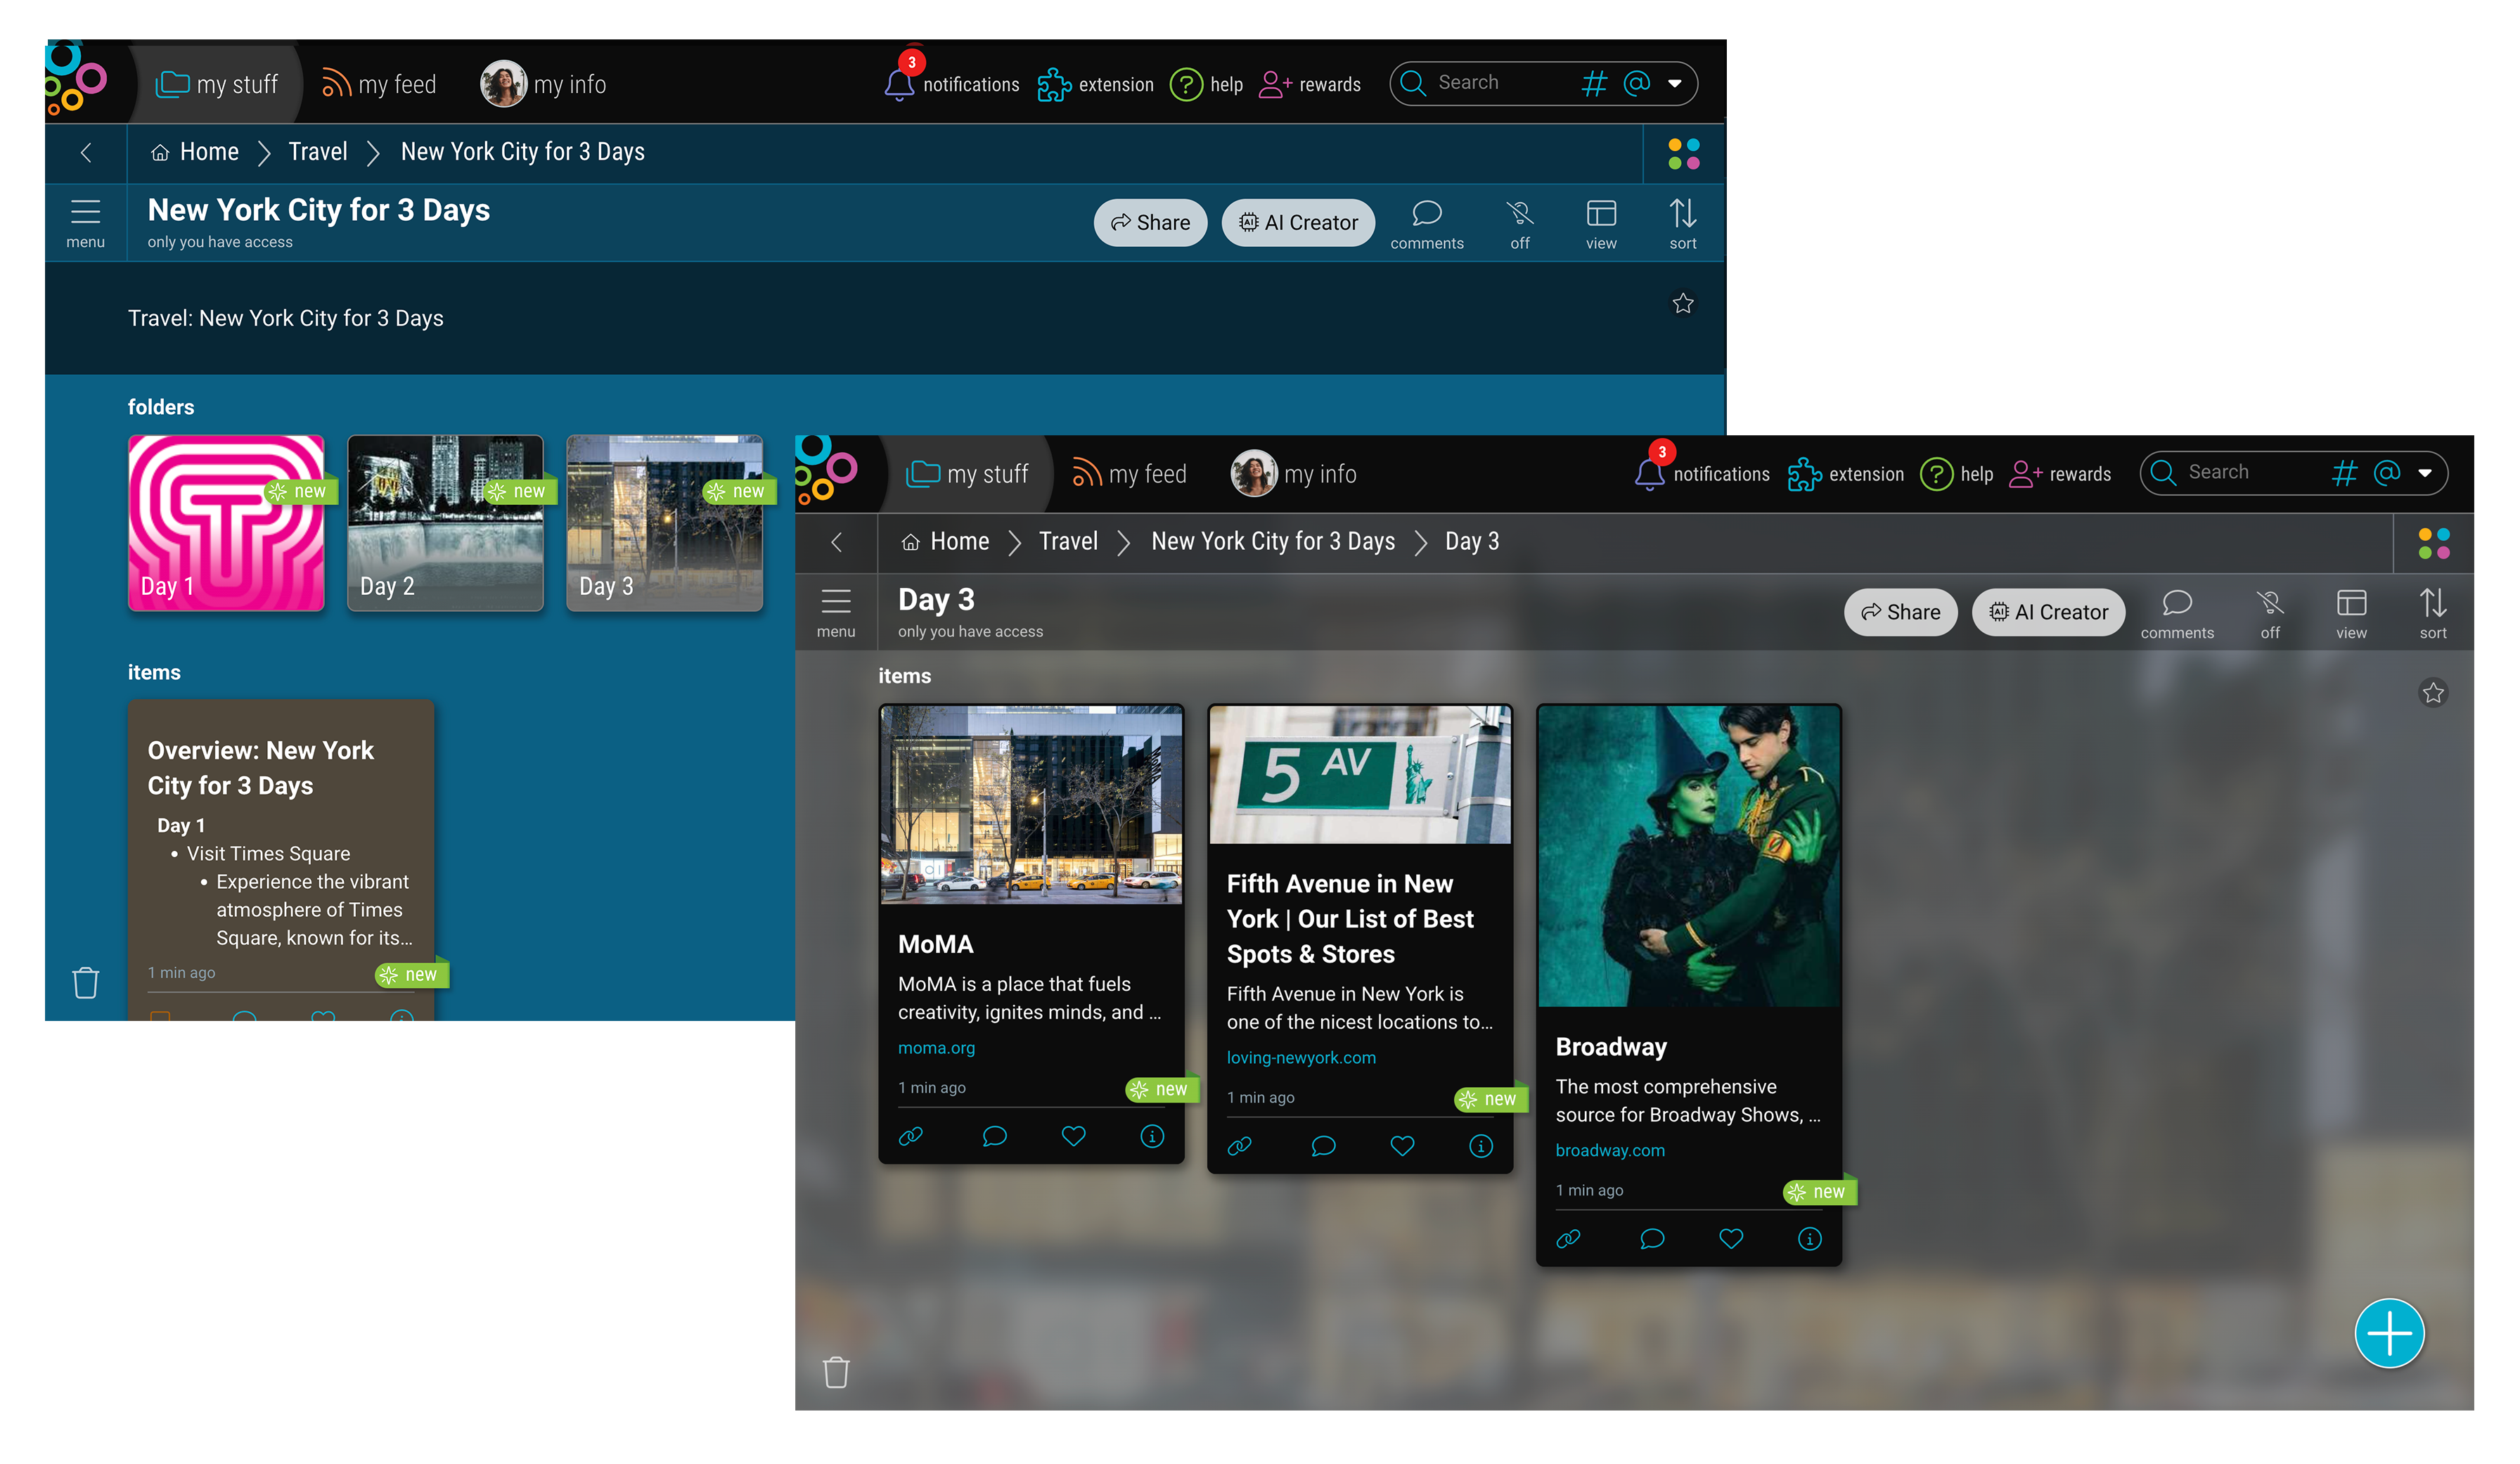Expand search dropdown arrow in front window
The height and width of the screenshot is (1464, 2520).
[2424, 473]
